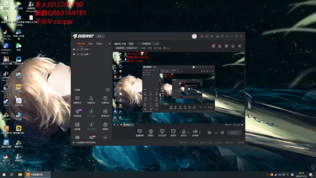The image size is (316, 178).
Task: Click the 修改 title edit button
Action: pos(131,44)
